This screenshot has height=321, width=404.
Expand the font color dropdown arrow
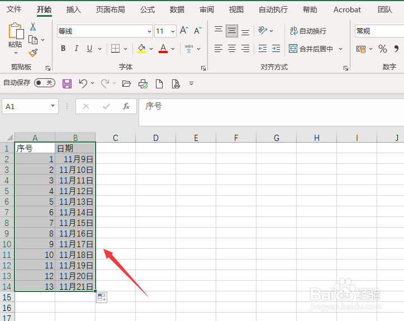[x=173, y=49]
